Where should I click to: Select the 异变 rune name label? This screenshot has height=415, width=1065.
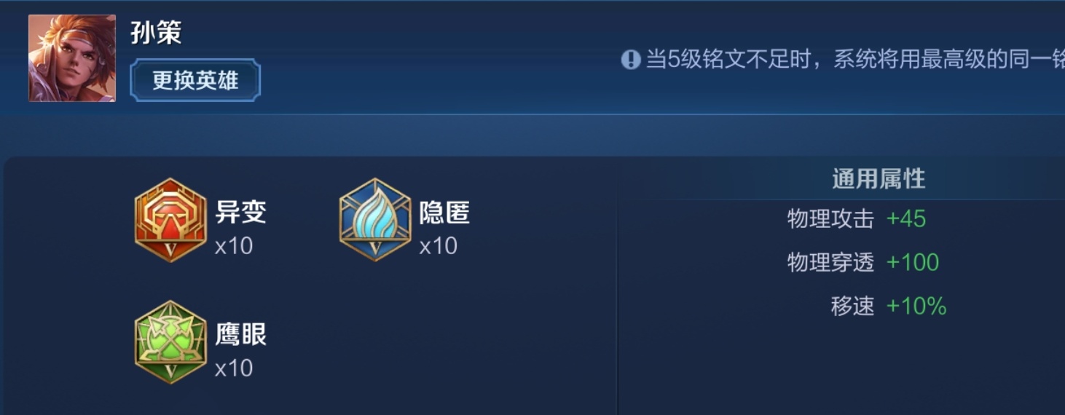tap(241, 213)
